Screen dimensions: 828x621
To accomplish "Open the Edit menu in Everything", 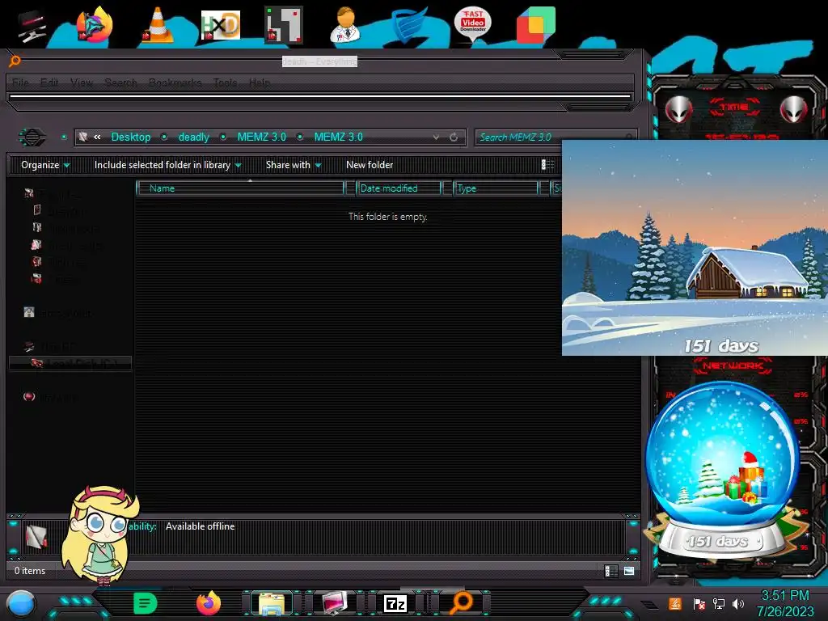I will [x=49, y=82].
